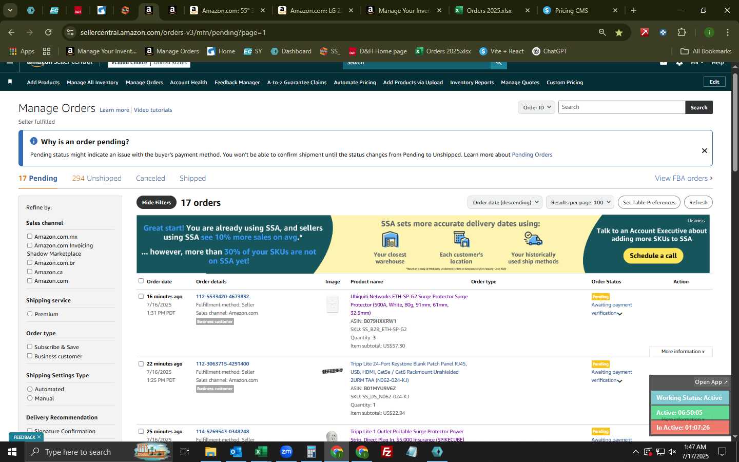This screenshot has height=462, width=739.
Task: Open a new browser tab with the plus icon
Action: (x=634, y=10)
